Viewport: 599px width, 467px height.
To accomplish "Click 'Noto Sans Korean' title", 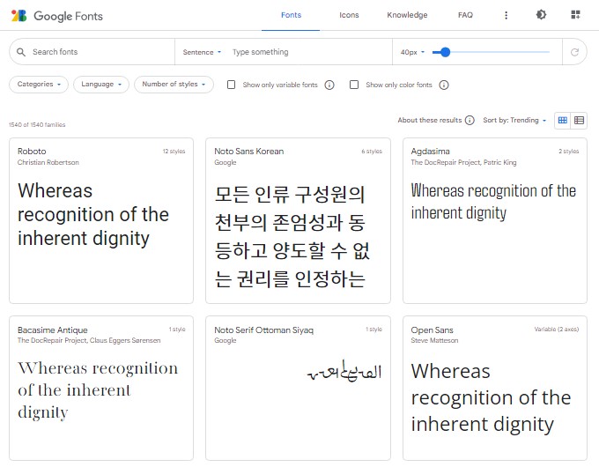I will (248, 152).
